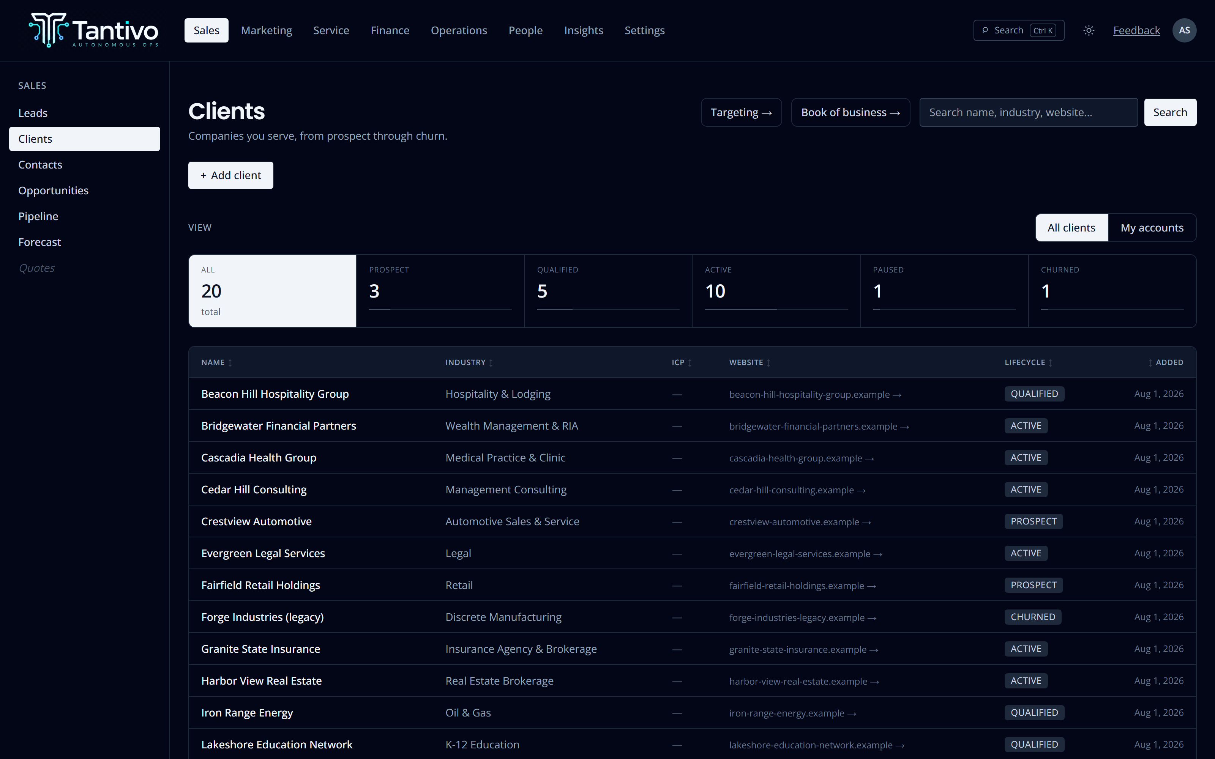Open the Settings top nav tab
The image size is (1215, 759).
pos(644,30)
